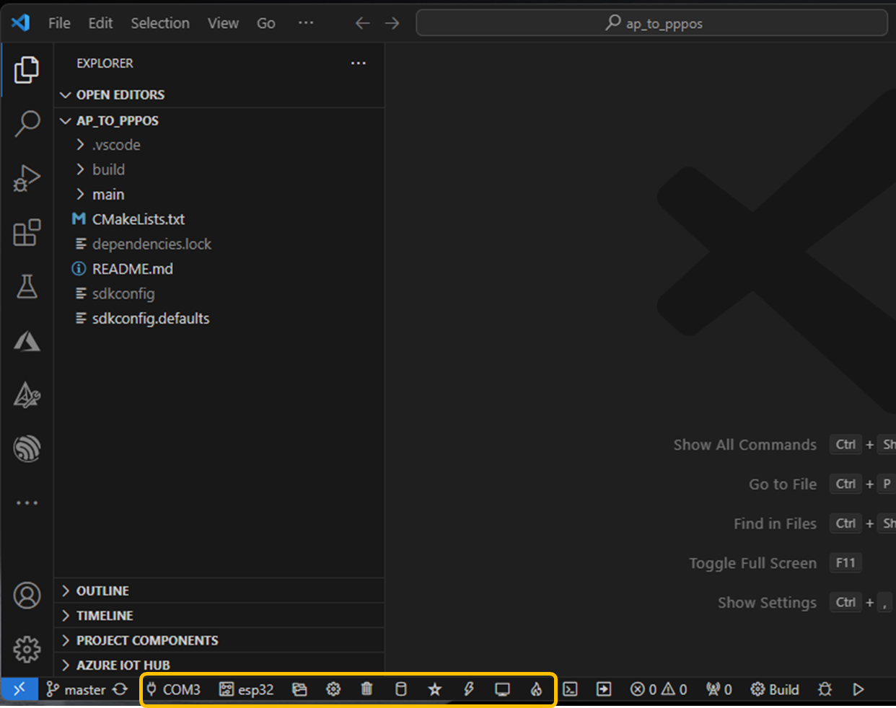This screenshot has width=896, height=708.
Task: Run full clean trash icon
Action: (367, 689)
